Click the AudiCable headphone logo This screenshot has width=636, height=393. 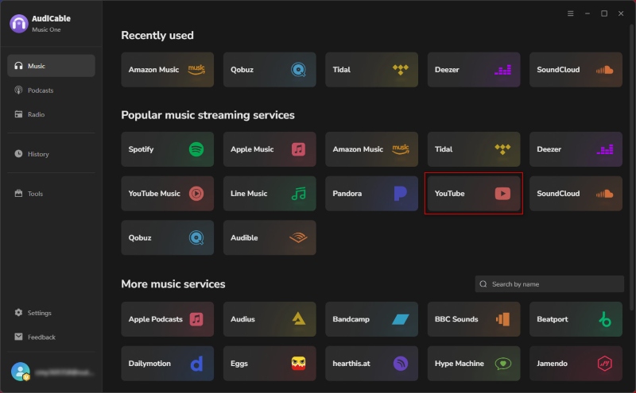(18, 24)
